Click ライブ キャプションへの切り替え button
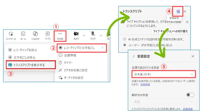 [x=170, y=31]
